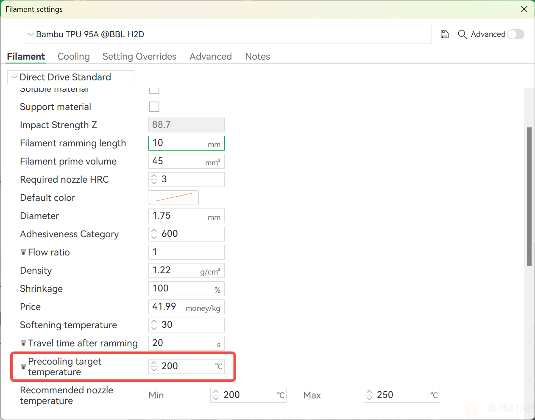Screen dimensions: 535x420
Task: Click the "Filament settings" window title
Action: [x=34, y=9]
